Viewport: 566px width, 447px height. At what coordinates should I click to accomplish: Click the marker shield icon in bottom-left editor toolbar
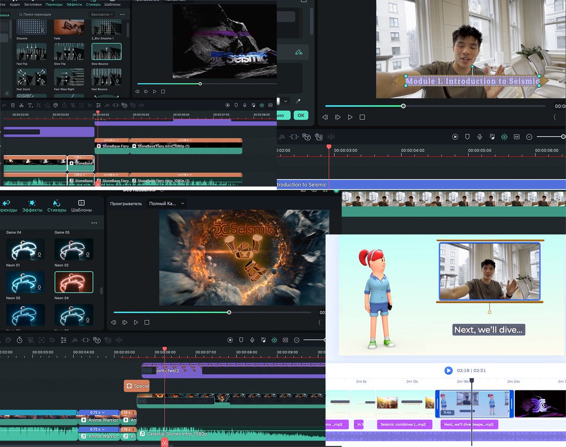241,340
